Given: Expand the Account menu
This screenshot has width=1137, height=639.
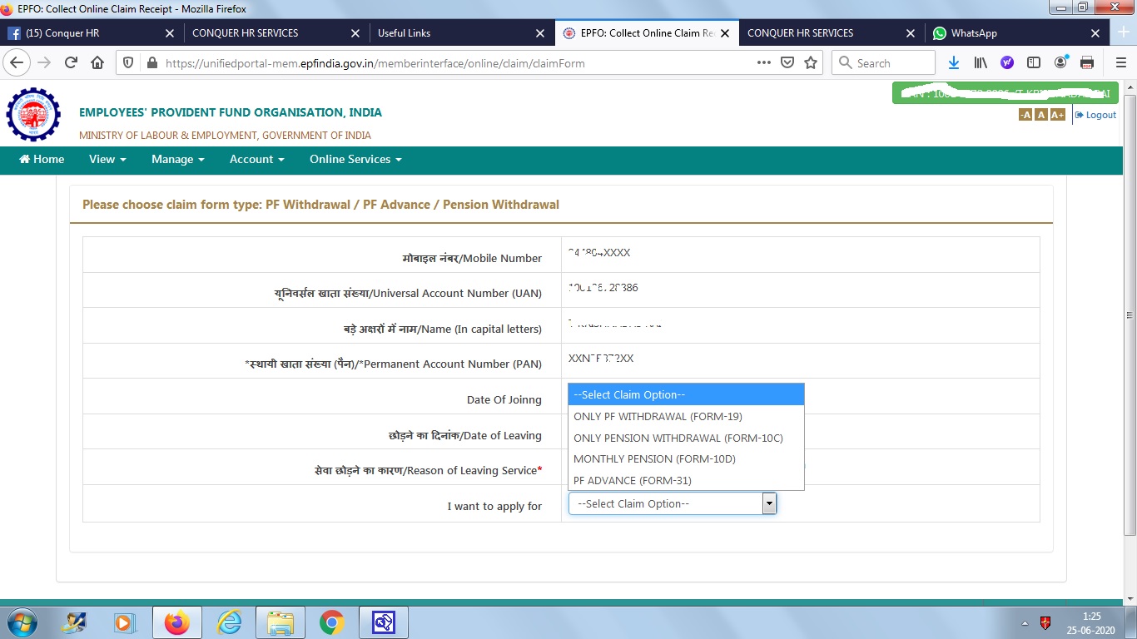Looking at the screenshot, I should point(256,159).
